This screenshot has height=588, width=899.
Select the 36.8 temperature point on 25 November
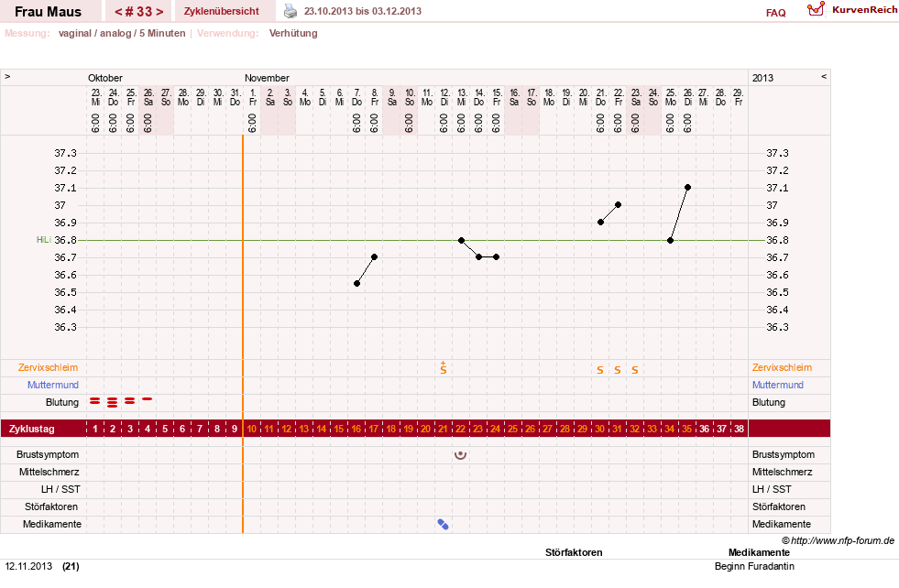pos(670,240)
